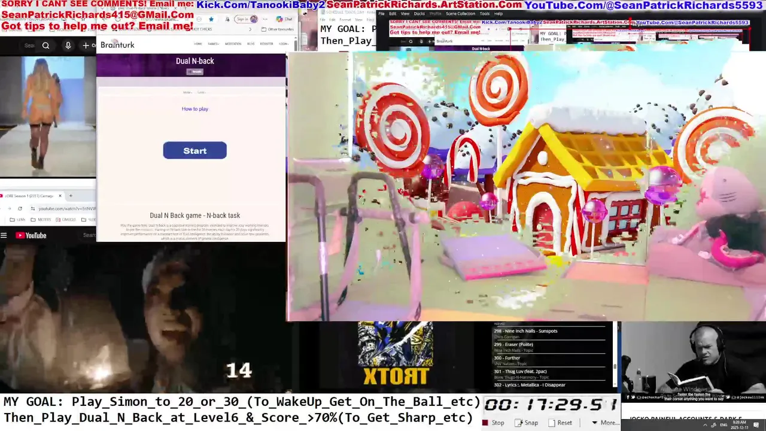766x431 pixels.
Task: Click site info icon beside youtube.com URL
Action: click(33, 208)
